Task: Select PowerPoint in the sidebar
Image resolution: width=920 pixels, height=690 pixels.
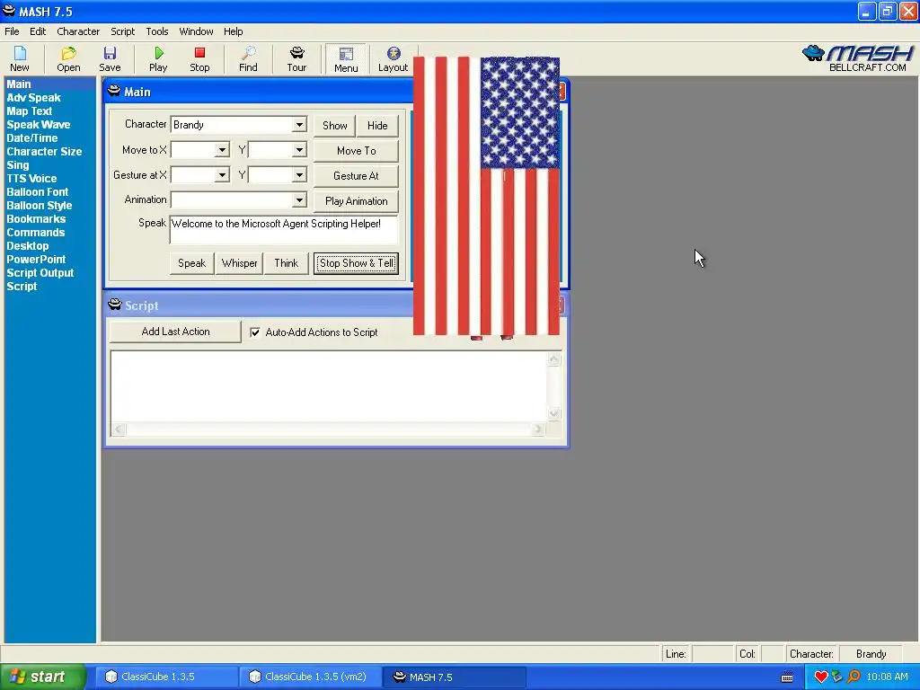Action: click(x=36, y=260)
